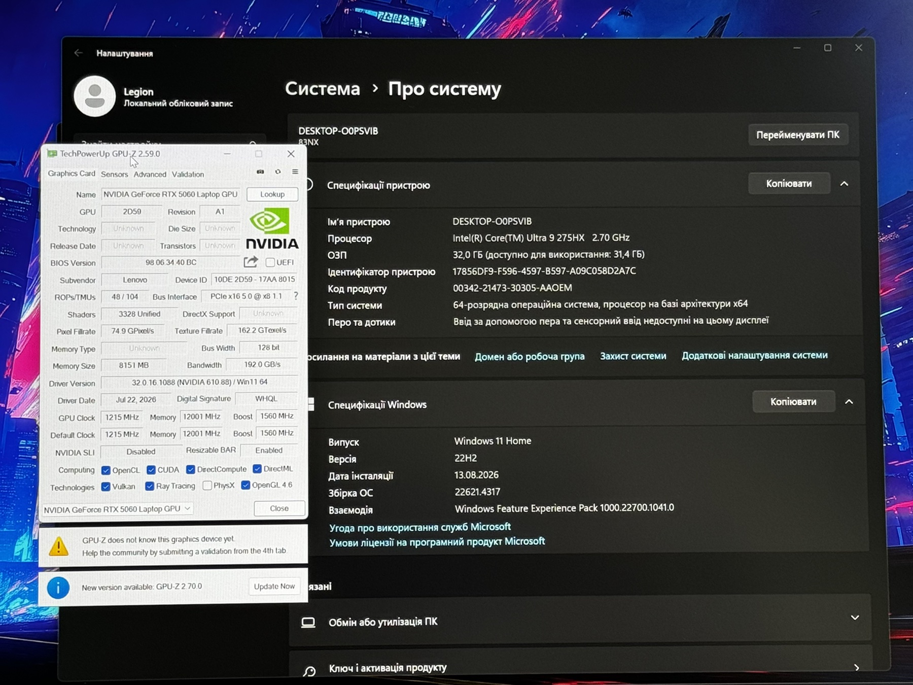Screen dimensions: 913x685
Task: Click the Close button in GPU-Z
Action: coord(279,508)
